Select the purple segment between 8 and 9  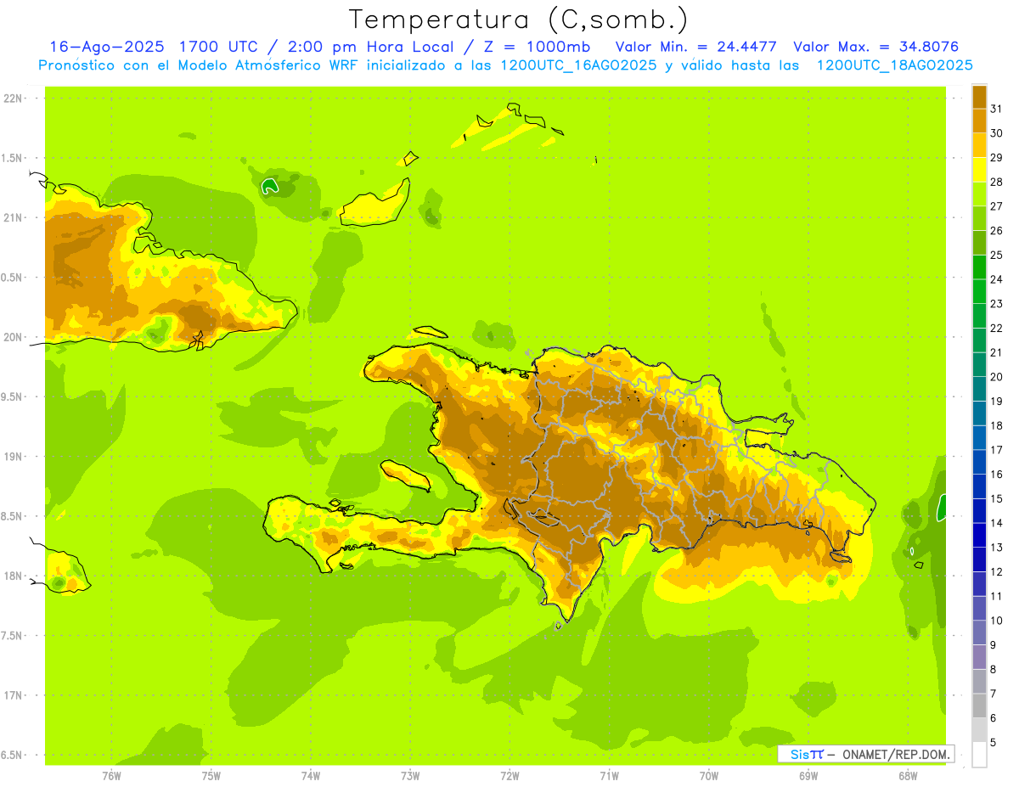(x=979, y=656)
